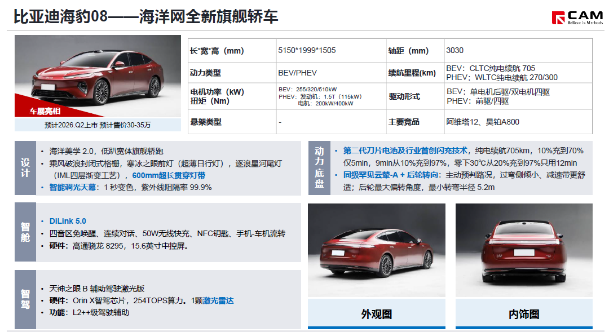
Task: Click the line starting 仅5min, 9min从10%充到97%
Action: (460, 163)
